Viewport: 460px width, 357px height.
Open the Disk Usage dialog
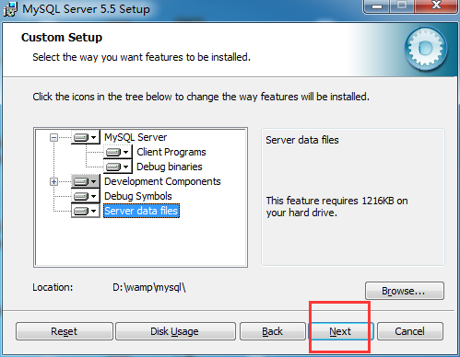pyautogui.click(x=175, y=331)
